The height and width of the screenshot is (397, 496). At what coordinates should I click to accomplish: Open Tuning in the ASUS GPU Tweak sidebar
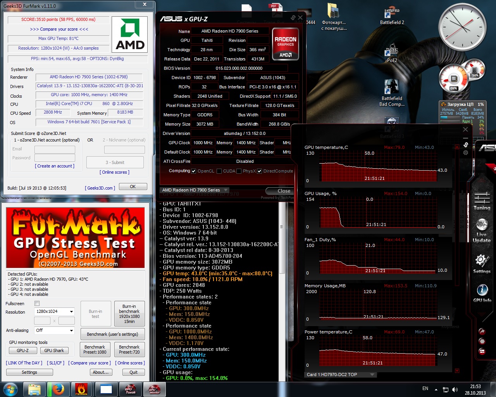pyautogui.click(x=482, y=201)
